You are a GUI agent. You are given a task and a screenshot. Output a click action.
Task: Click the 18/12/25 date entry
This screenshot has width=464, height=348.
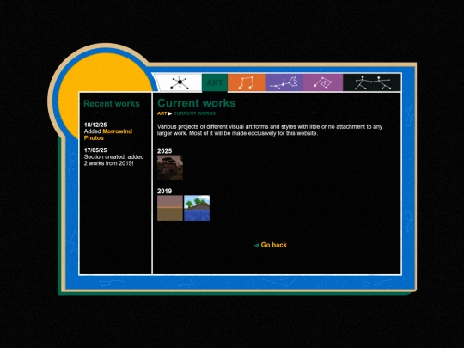pyautogui.click(x=95, y=125)
